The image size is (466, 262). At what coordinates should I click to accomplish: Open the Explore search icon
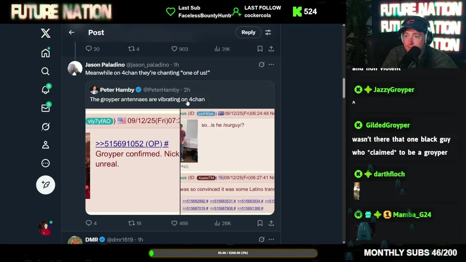pos(46,71)
